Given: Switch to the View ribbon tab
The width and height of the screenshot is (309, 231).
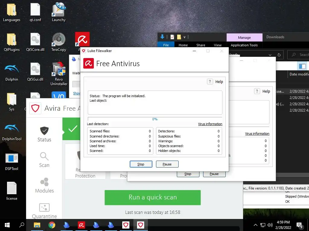Looking at the screenshot, I should pos(218,45).
